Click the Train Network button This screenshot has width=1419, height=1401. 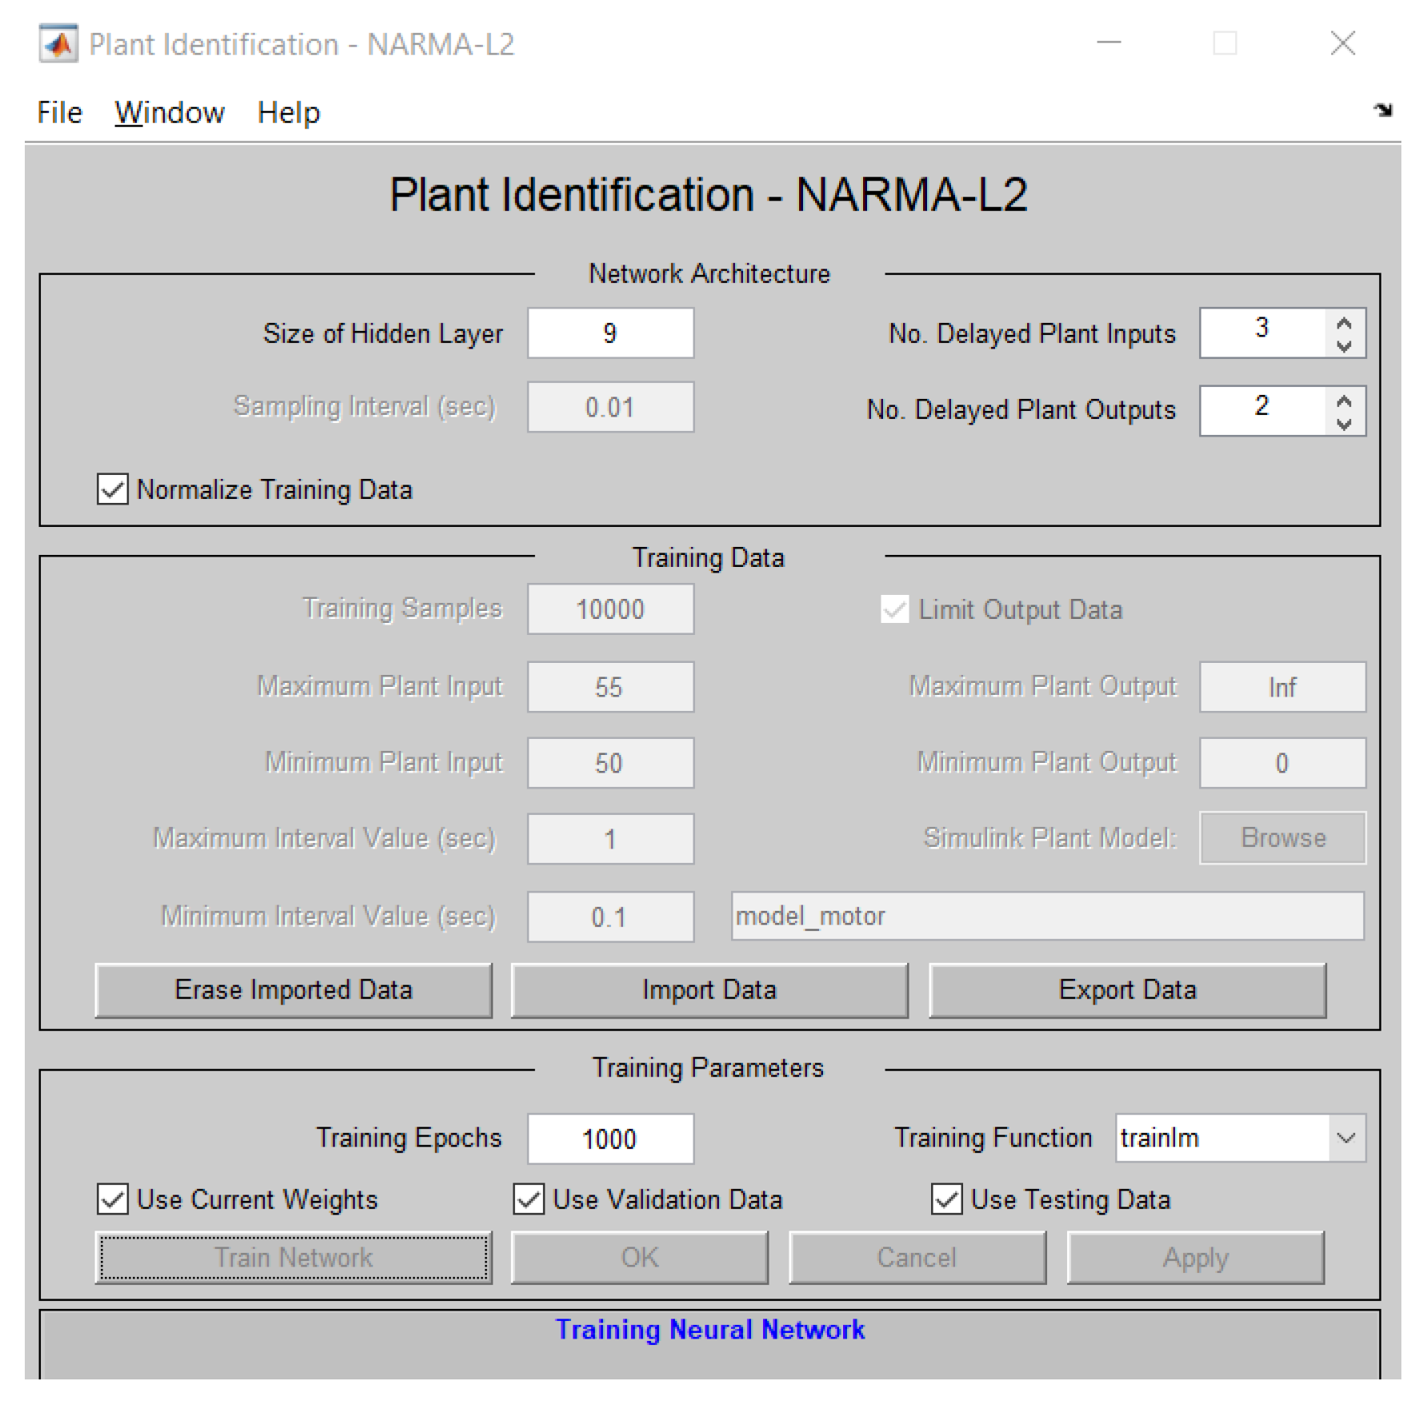click(x=294, y=1258)
